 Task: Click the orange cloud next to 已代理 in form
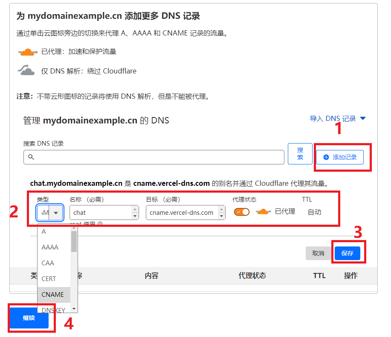pos(263,212)
